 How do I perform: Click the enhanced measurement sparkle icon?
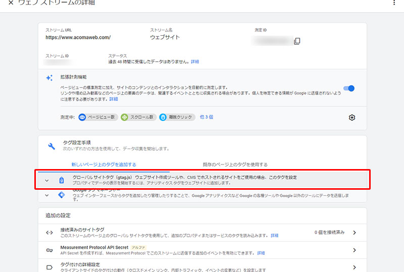(x=49, y=78)
